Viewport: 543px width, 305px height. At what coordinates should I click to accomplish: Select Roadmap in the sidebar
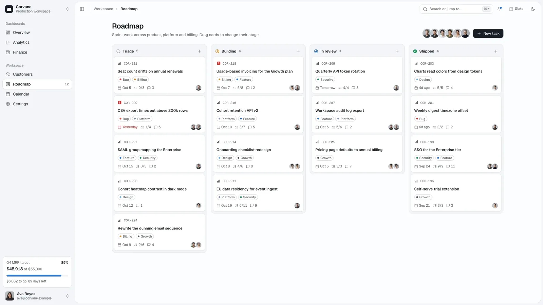37,84
